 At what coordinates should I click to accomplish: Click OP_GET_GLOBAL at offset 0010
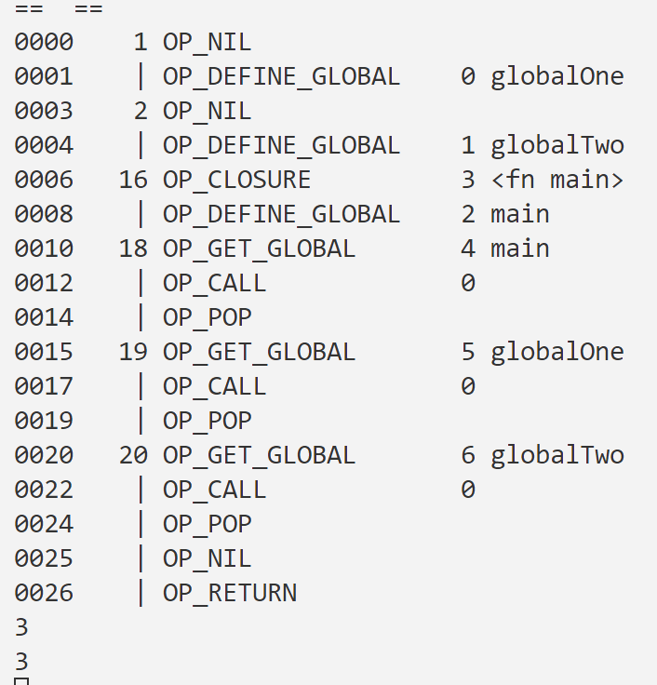[259, 249]
